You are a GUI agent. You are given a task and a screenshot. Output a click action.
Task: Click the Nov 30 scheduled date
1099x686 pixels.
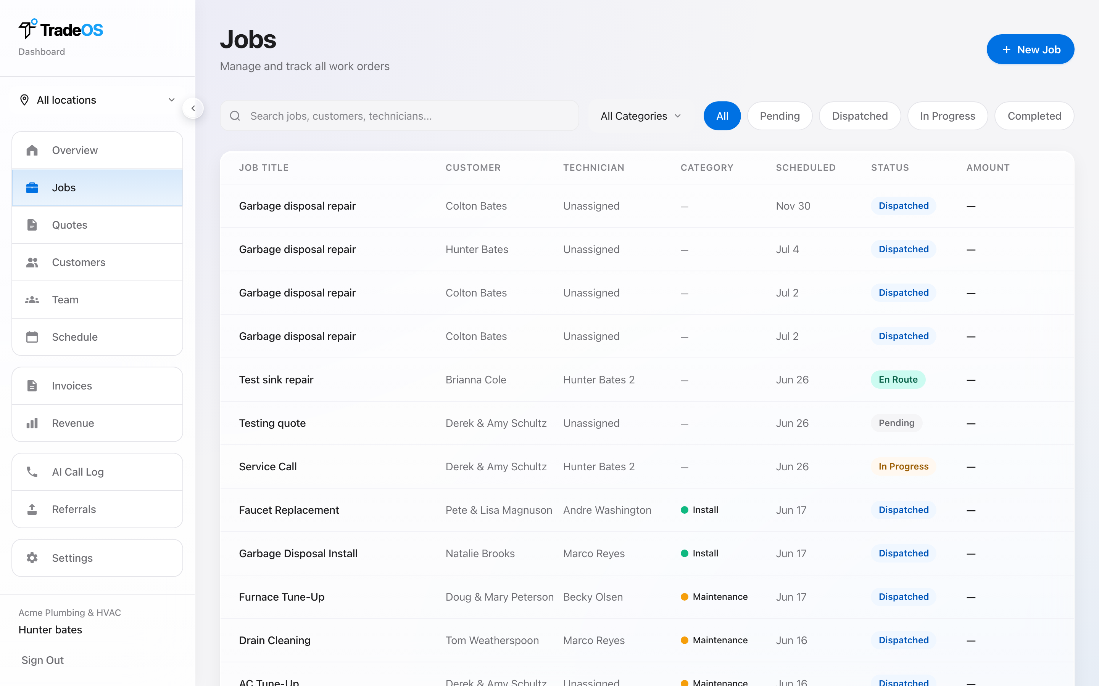click(793, 206)
